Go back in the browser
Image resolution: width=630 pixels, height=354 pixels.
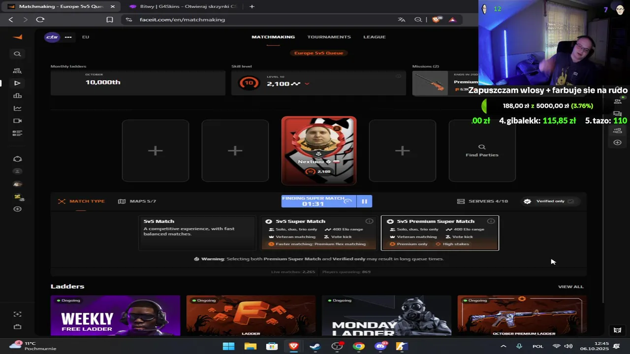[x=11, y=20]
